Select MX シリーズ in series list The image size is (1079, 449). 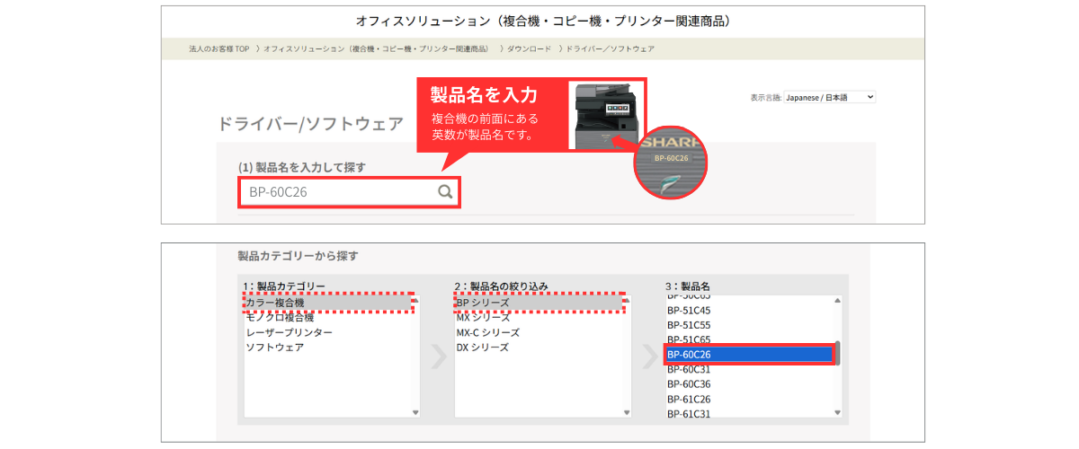click(x=483, y=318)
